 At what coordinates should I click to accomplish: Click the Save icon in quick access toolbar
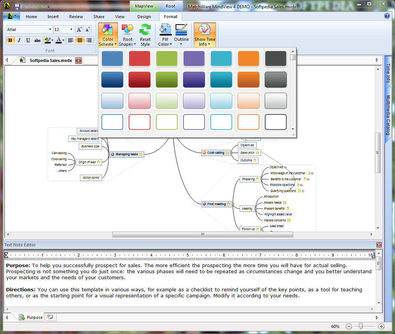17,6
